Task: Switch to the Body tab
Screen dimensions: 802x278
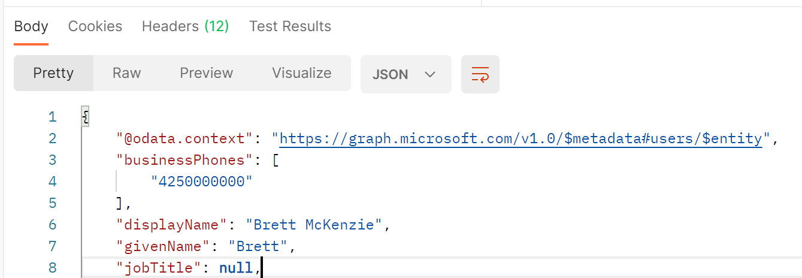Action: point(31,26)
